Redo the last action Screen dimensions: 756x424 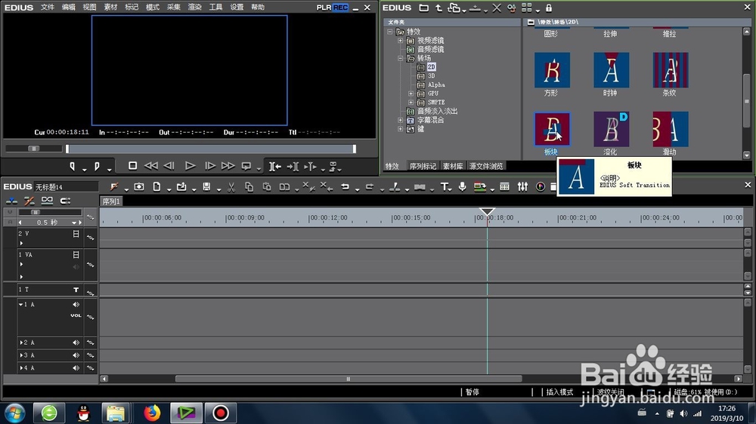370,187
